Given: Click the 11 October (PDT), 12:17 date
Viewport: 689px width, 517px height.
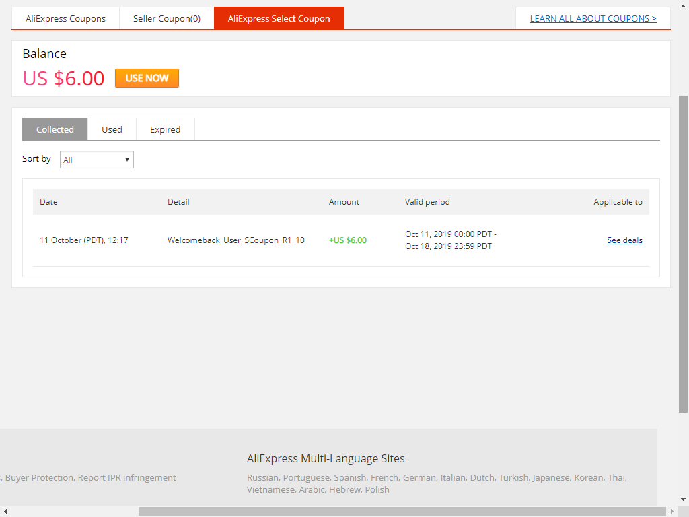Looking at the screenshot, I should (84, 240).
